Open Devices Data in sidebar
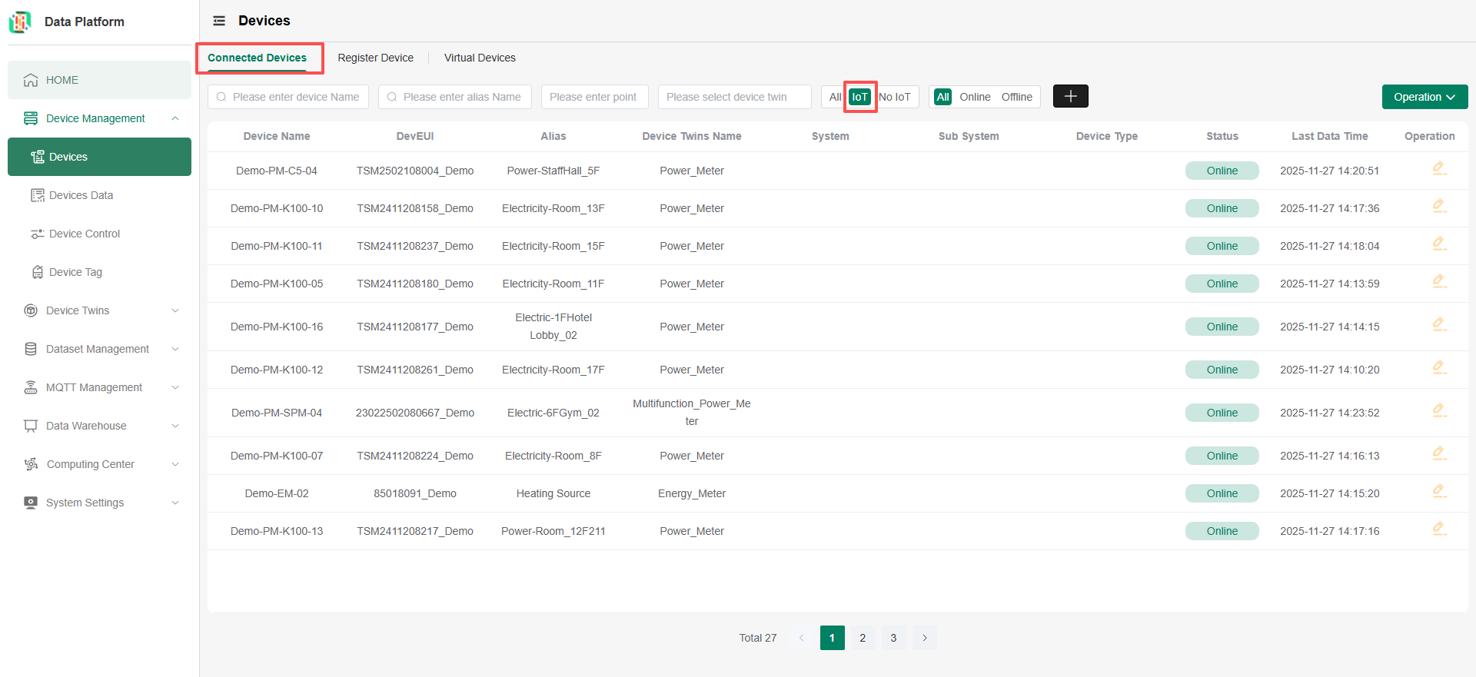This screenshot has width=1476, height=677. [81, 195]
